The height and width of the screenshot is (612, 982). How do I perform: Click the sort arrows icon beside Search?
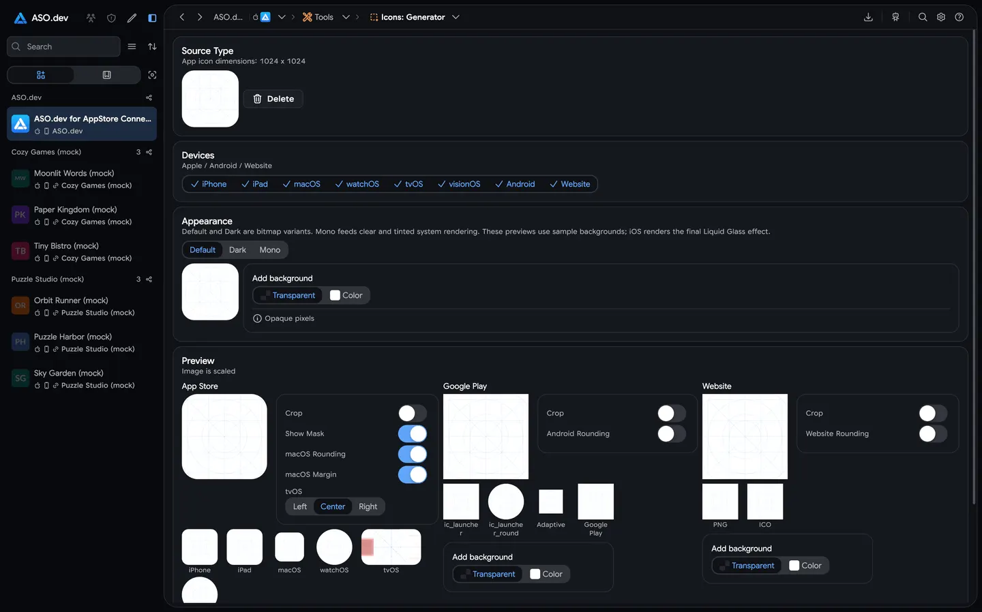[x=152, y=46]
